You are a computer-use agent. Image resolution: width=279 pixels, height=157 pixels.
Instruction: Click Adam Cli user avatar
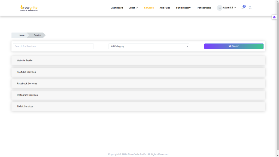(x=219, y=8)
